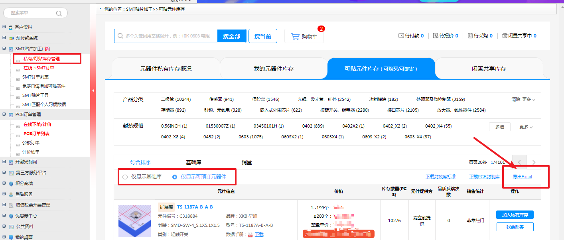Screen dimensions: 564x240
Task: Expand more package specifications
Action: click(x=526, y=127)
